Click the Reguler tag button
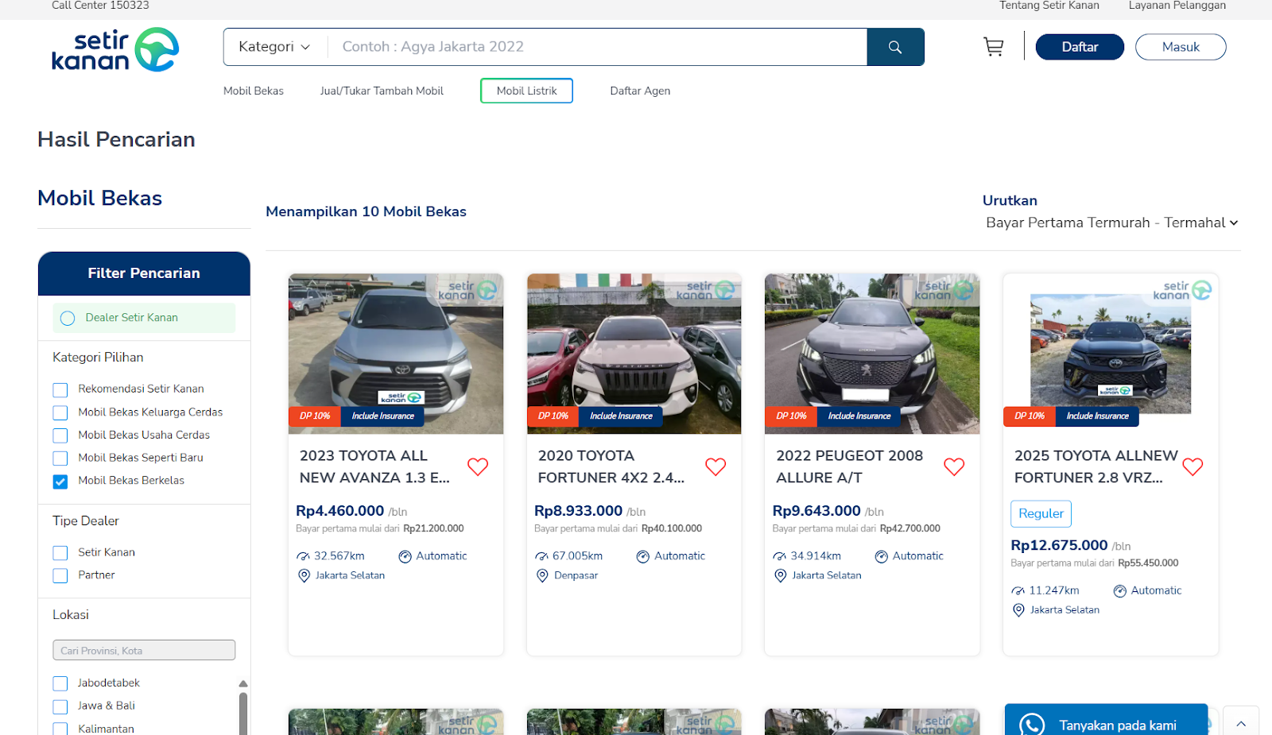 [1041, 513]
